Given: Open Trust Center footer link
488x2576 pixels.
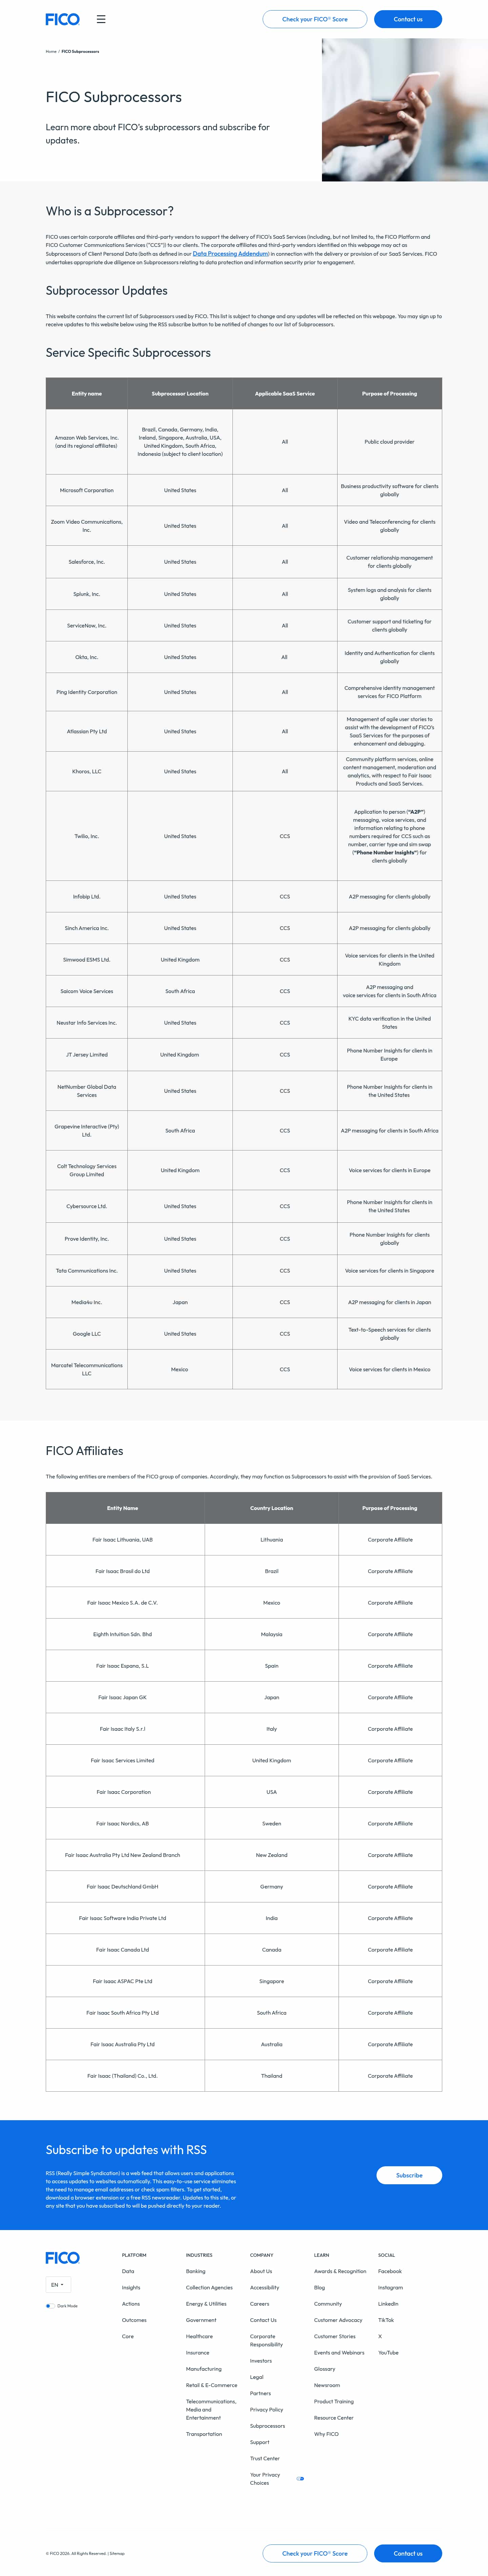Looking at the screenshot, I should click(x=265, y=2458).
